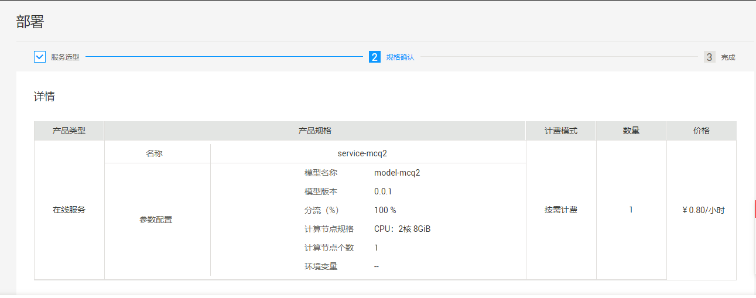Click the 数量 column header
Viewport: 756px width, 298px height.
tap(631, 131)
